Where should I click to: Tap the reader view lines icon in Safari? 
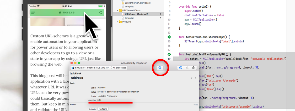coord(33,12)
